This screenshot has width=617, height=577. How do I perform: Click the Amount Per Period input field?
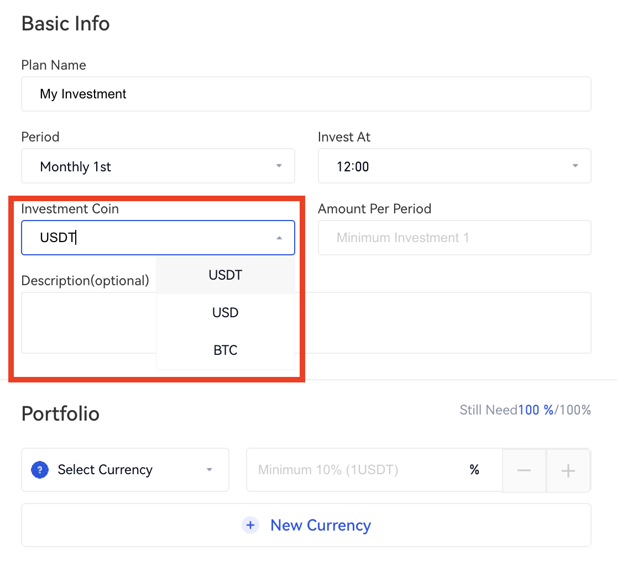454,238
